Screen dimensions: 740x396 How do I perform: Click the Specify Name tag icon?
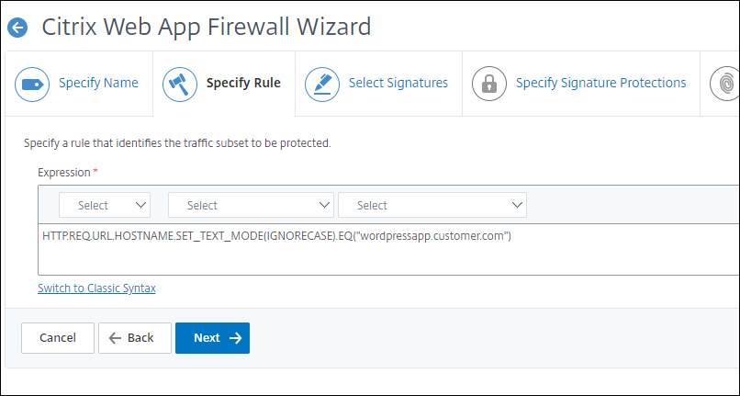coord(32,84)
